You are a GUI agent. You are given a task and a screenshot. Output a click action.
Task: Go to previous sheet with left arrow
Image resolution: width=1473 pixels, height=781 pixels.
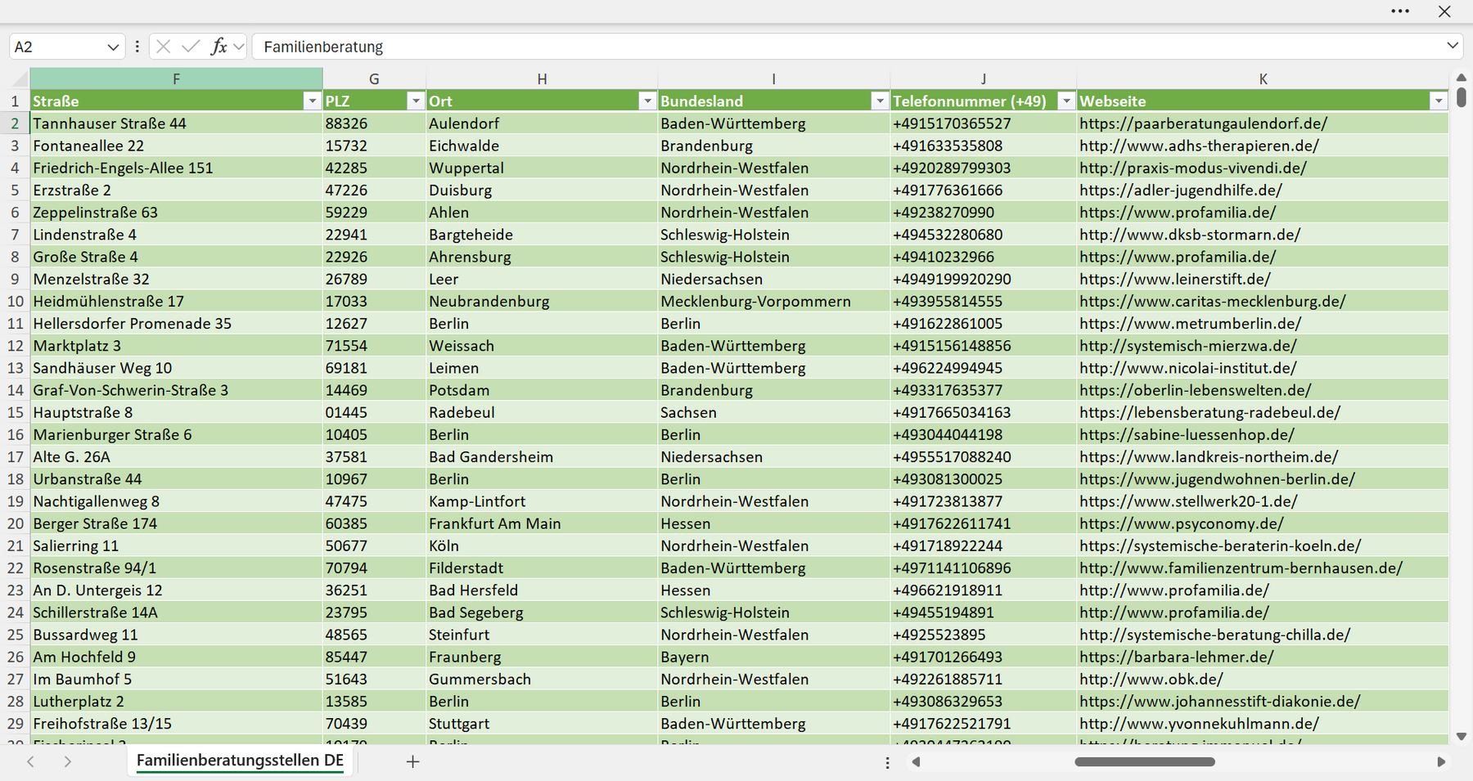(30, 761)
